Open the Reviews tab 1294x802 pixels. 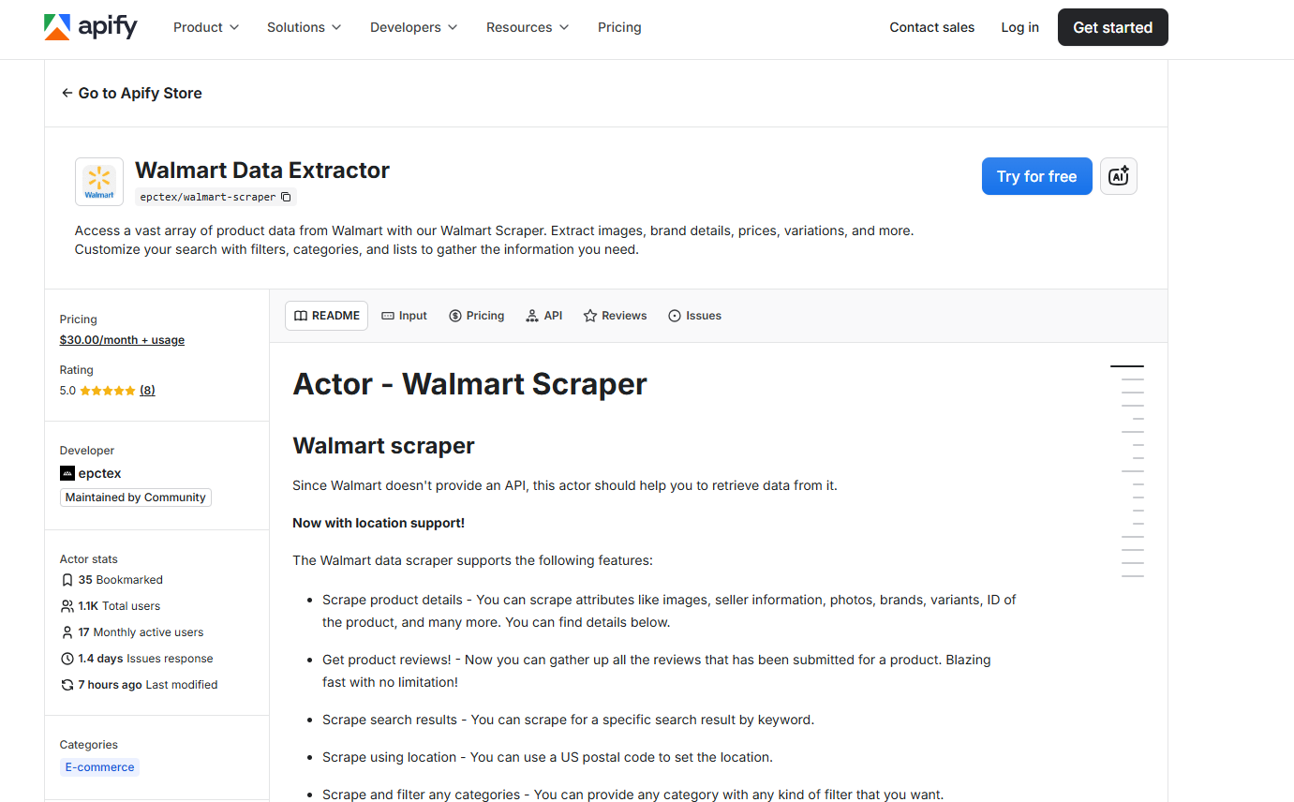point(615,315)
